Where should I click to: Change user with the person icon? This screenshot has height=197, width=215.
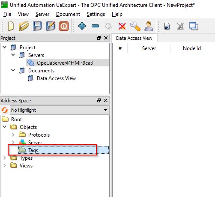(149, 26)
